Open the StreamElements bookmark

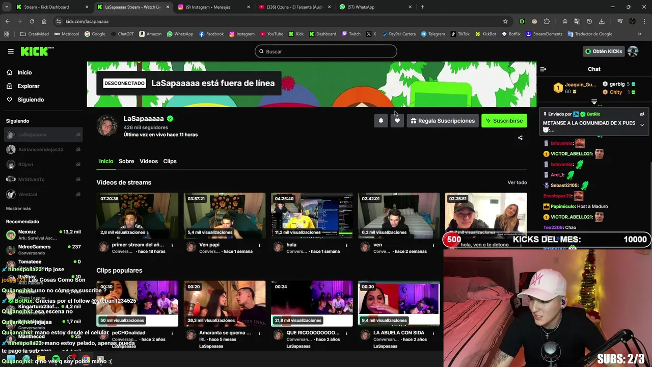(544, 34)
